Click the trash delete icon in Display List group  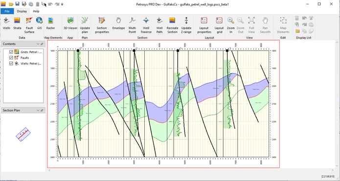[x=297, y=18]
